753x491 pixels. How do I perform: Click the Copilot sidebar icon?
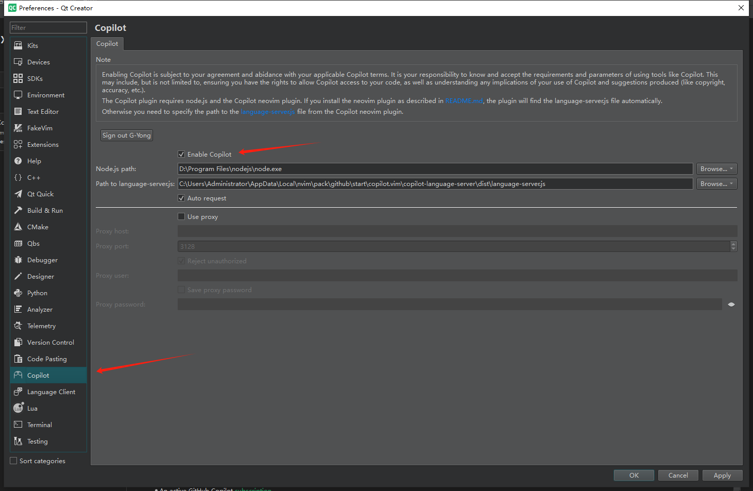(18, 375)
